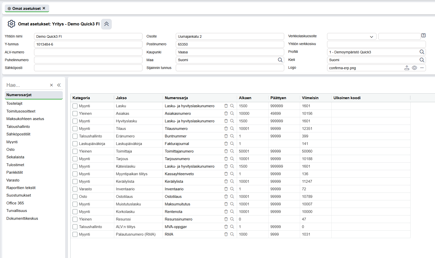The image size is (435, 258).
Task: Tick the checkbox for the Asiakas row
Action: click(x=75, y=114)
